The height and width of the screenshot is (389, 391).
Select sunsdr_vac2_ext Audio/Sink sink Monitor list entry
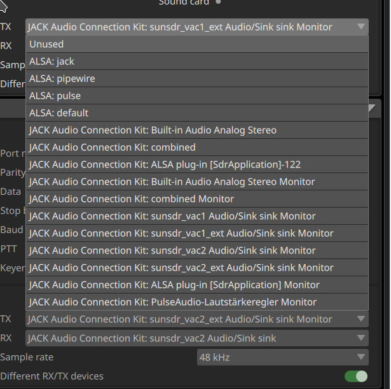[x=197, y=268]
